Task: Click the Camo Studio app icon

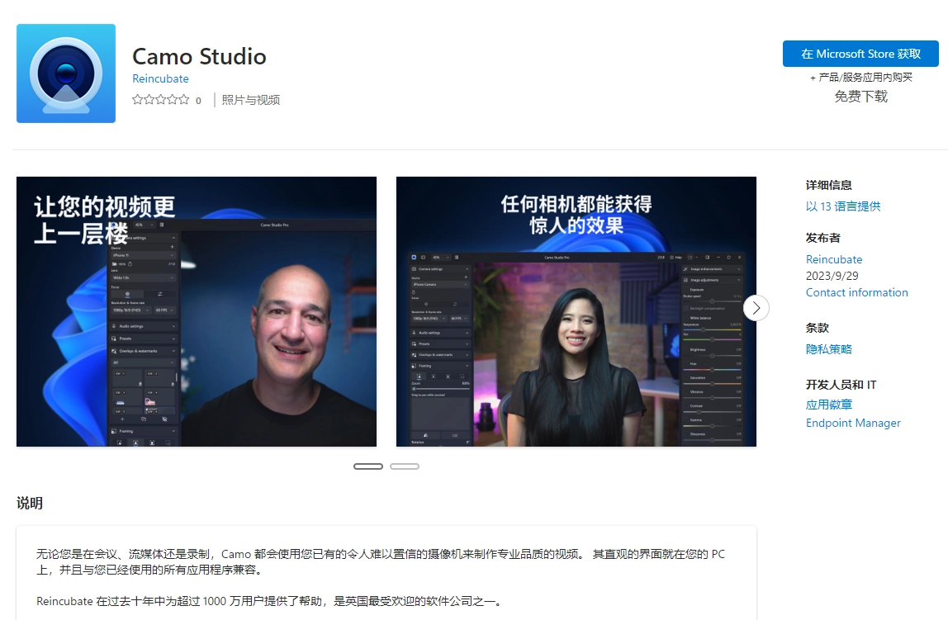Action: (66, 73)
